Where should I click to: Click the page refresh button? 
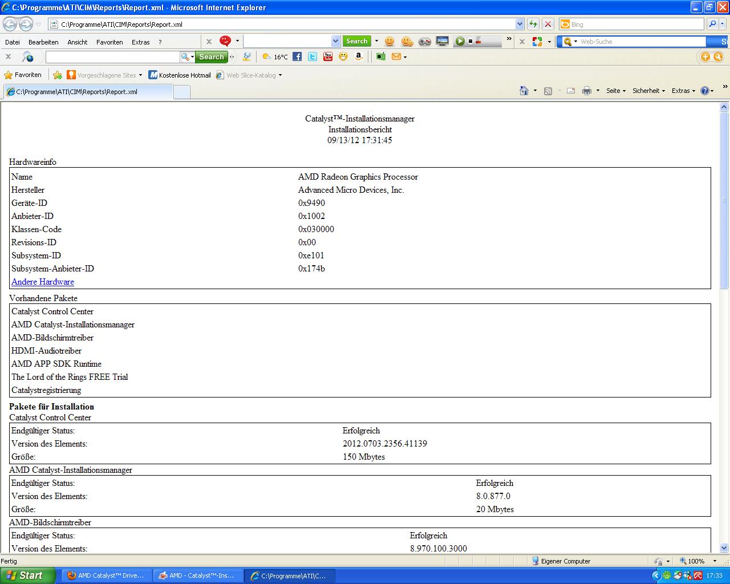[x=533, y=24]
